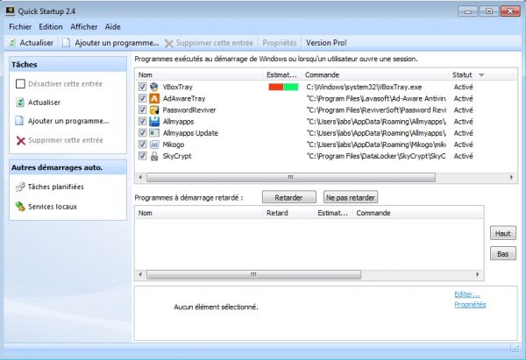The image size is (526, 360).
Task: Uncheck the Mikogo startup checkbox
Action: click(x=143, y=145)
